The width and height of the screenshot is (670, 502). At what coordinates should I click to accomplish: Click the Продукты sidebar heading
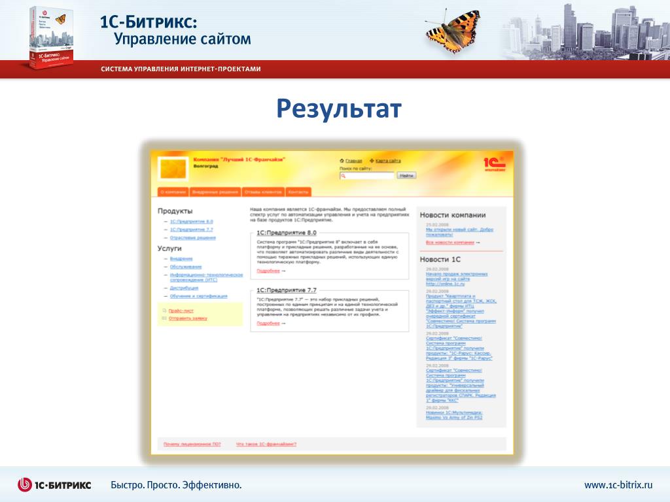point(175,211)
